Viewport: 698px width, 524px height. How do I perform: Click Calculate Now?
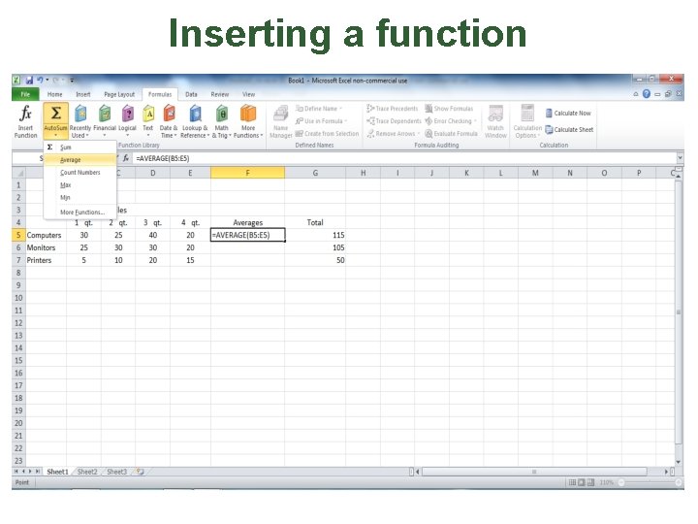point(568,114)
